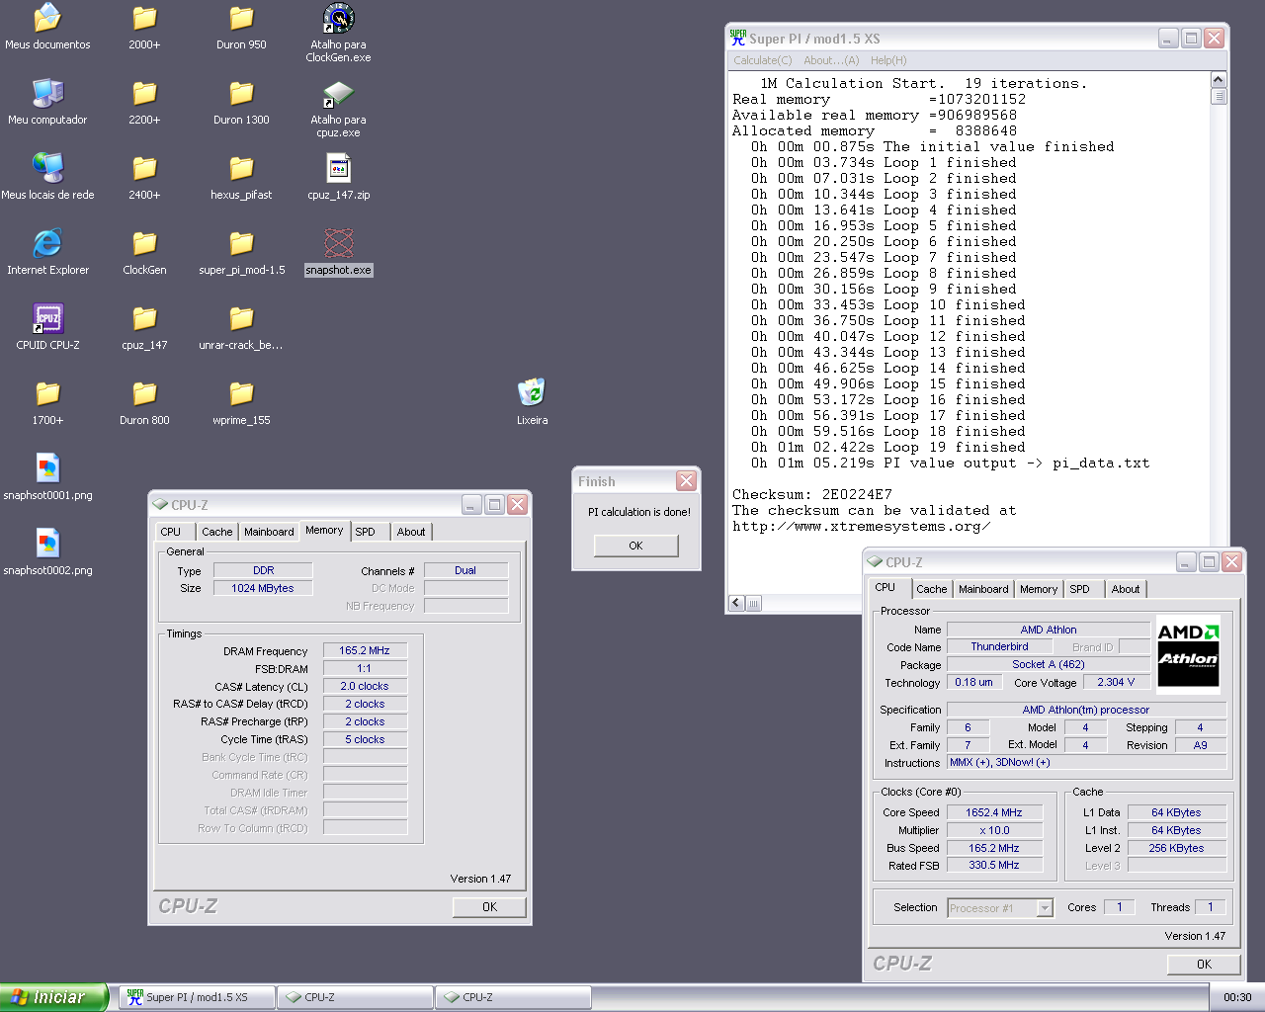Switch to second CPU-Z taskbar button
This screenshot has height=1012, width=1265.
tap(513, 997)
